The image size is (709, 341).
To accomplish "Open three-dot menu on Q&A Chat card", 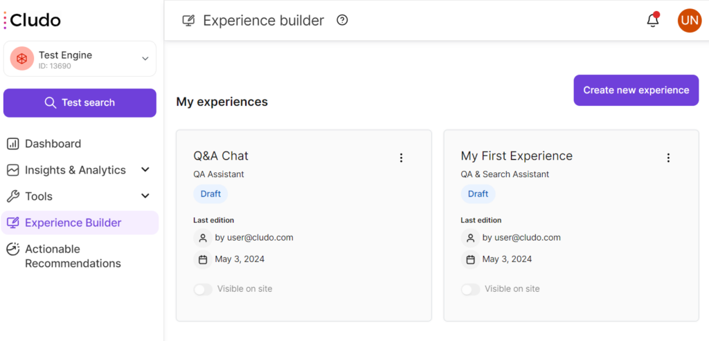I will tap(401, 158).
